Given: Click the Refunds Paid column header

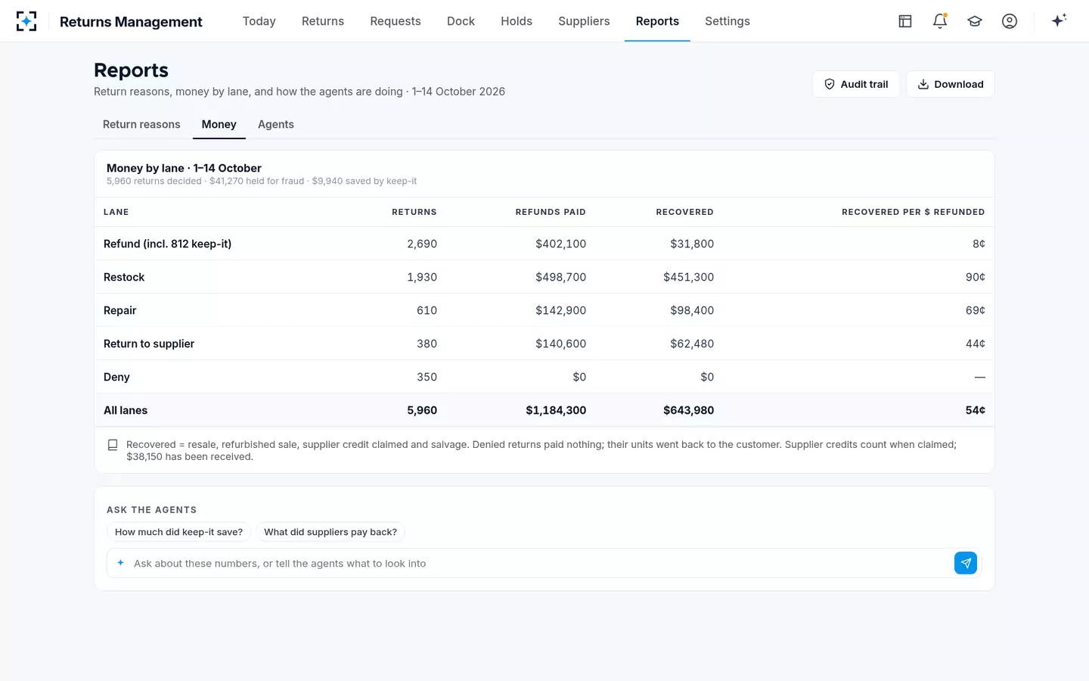Looking at the screenshot, I should 551,212.
